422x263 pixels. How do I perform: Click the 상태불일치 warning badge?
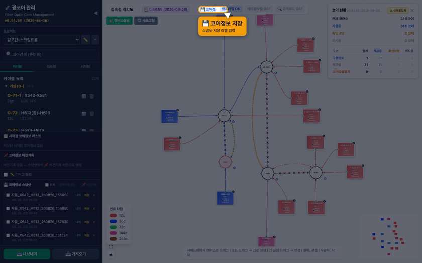[398, 11]
